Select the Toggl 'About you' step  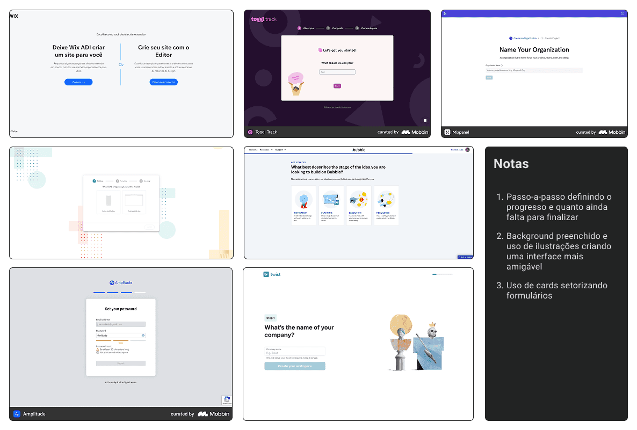pyautogui.click(x=306, y=28)
